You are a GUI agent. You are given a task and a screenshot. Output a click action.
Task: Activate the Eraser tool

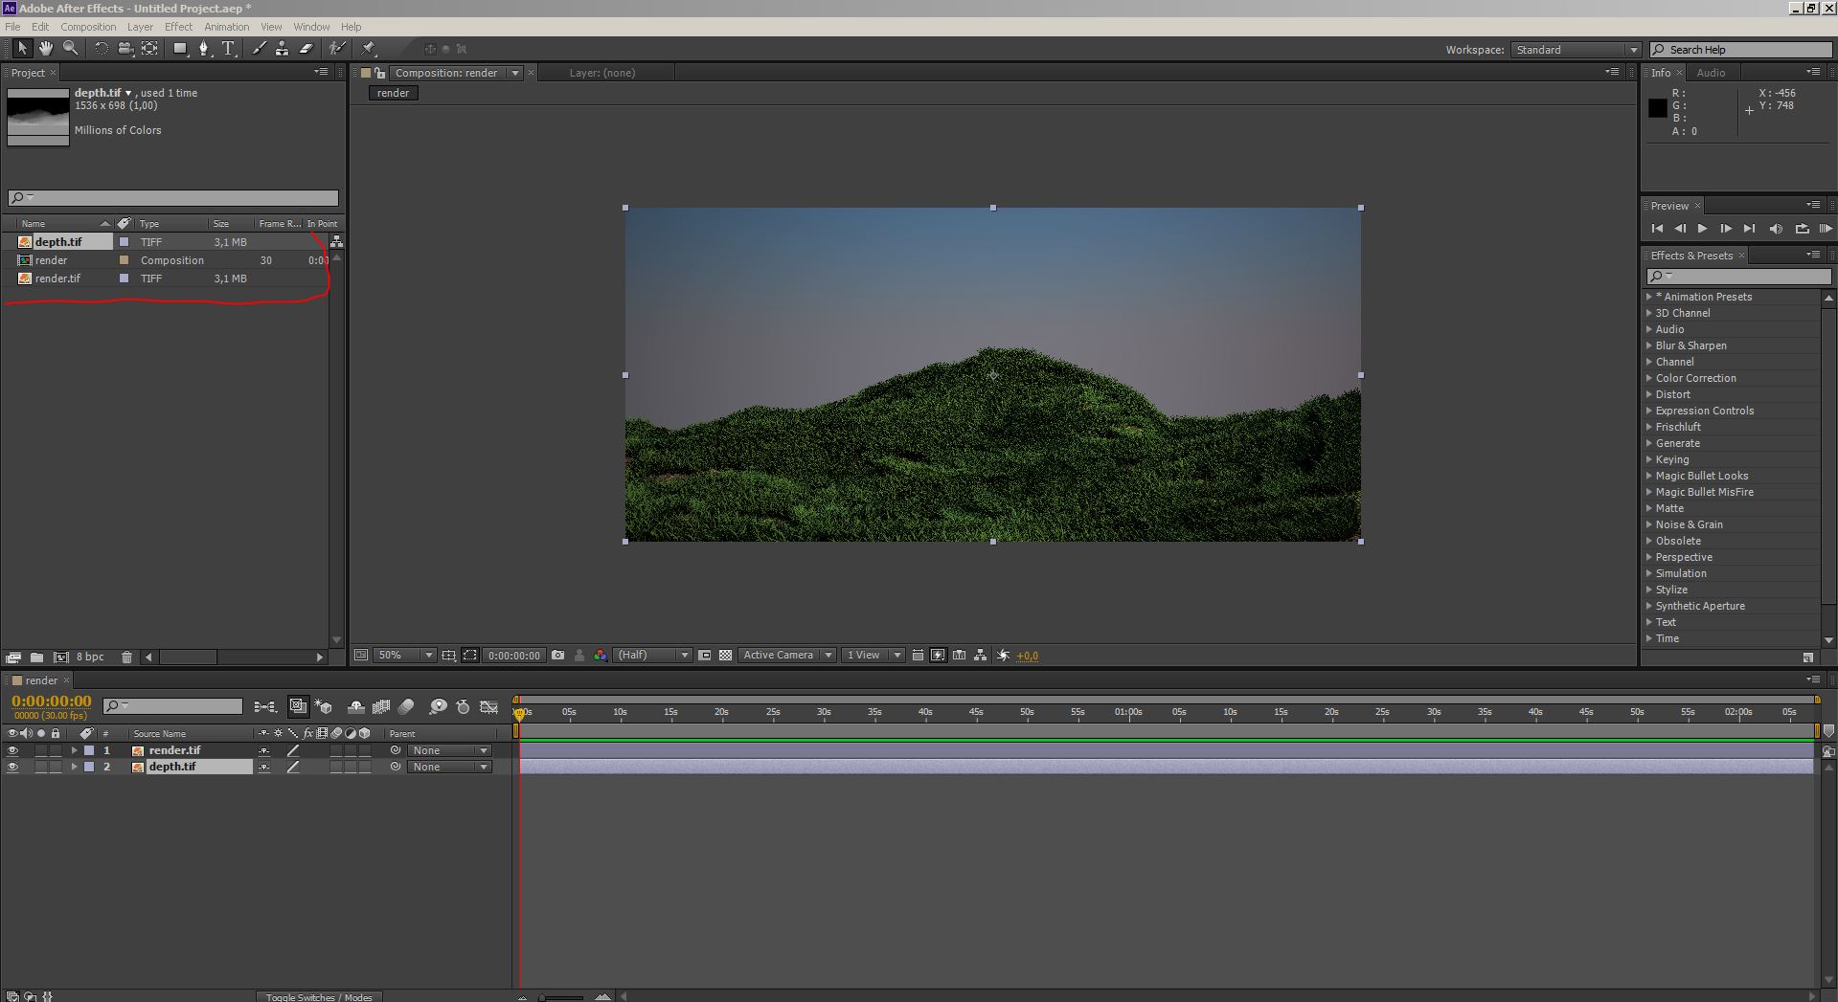(x=306, y=49)
